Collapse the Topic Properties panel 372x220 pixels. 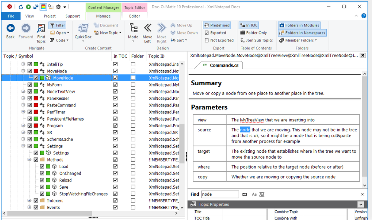(x=360, y=204)
